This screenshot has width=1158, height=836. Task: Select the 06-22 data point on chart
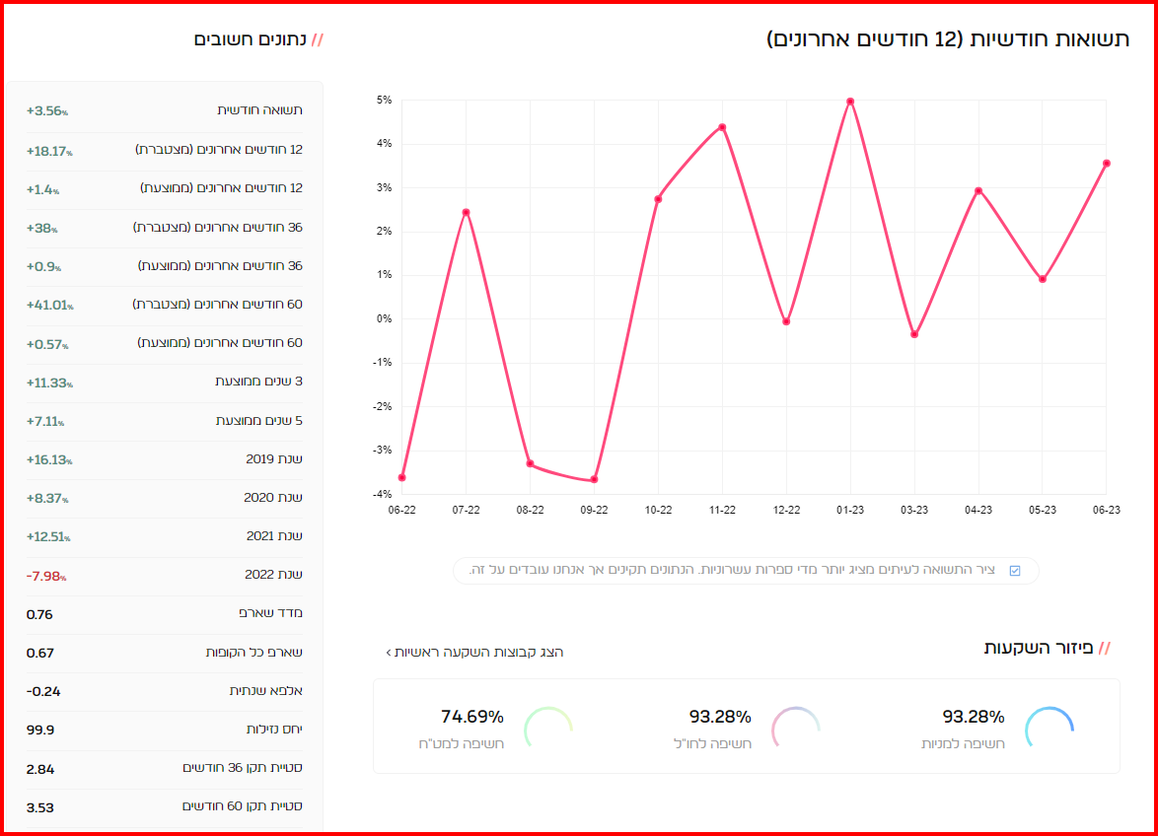(x=401, y=478)
